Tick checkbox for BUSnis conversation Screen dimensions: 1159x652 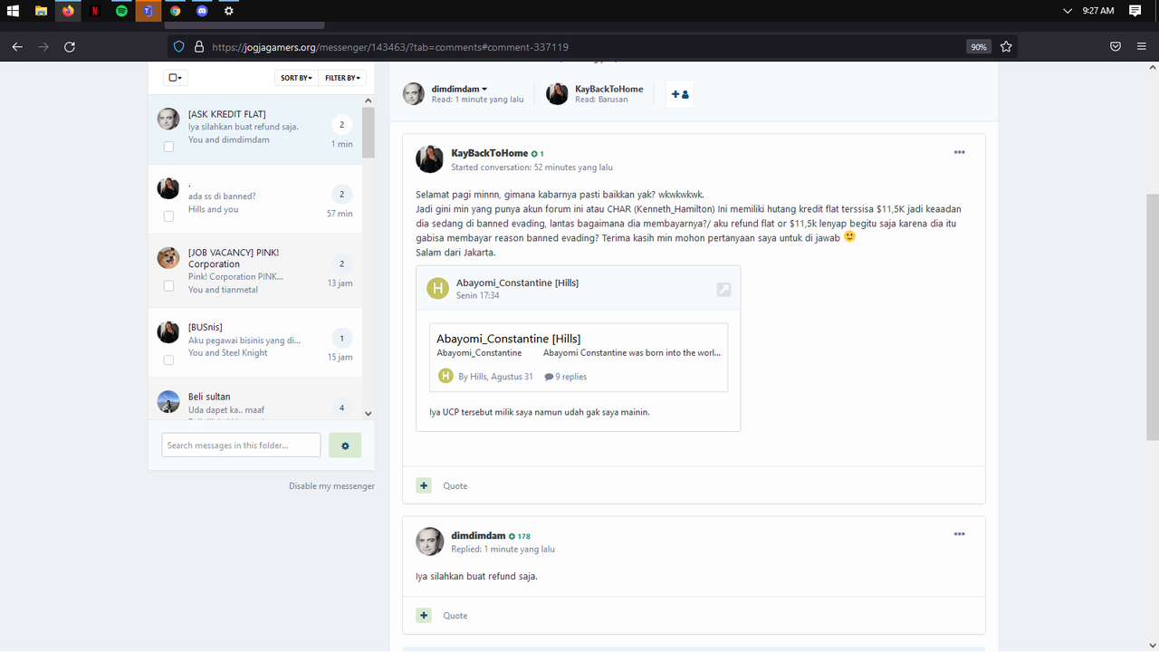click(168, 360)
